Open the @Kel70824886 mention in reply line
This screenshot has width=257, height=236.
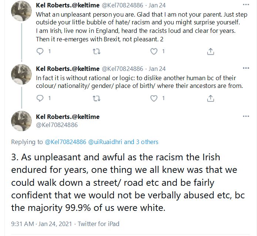(x=65, y=142)
